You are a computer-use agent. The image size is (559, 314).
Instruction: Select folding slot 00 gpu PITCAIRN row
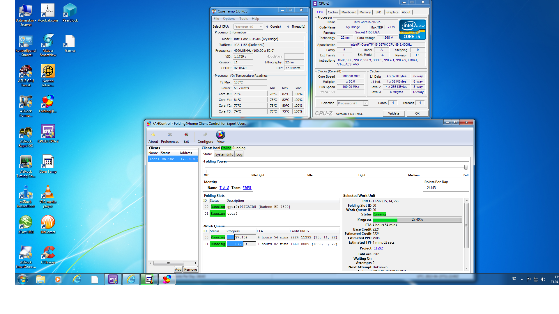[271, 207]
